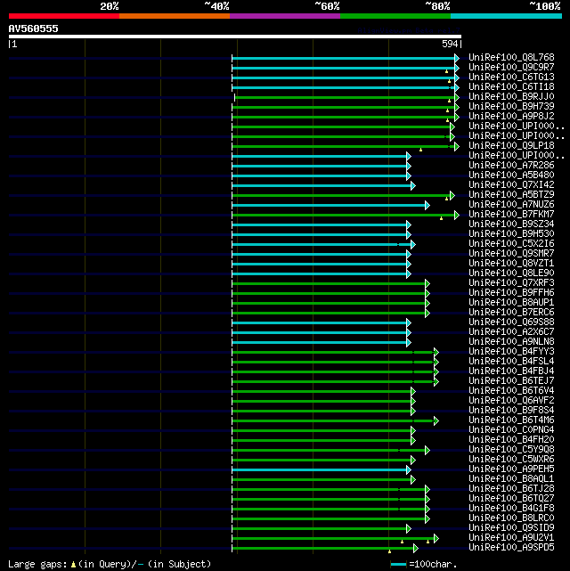
Task: Select the UniRef100_C0PNG4 label
Action: [511, 430]
